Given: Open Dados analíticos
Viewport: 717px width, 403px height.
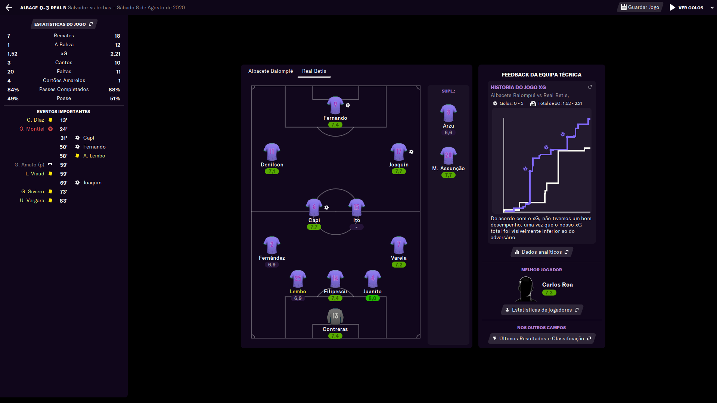Looking at the screenshot, I should 541,252.
